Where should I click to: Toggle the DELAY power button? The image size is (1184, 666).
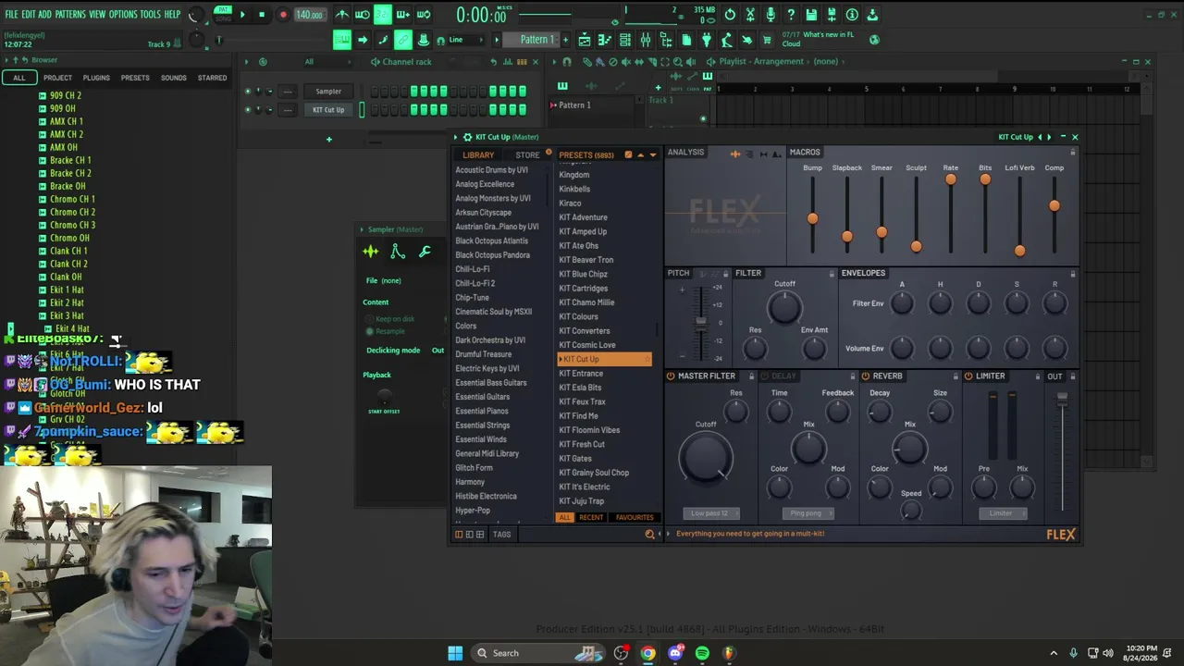(764, 376)
